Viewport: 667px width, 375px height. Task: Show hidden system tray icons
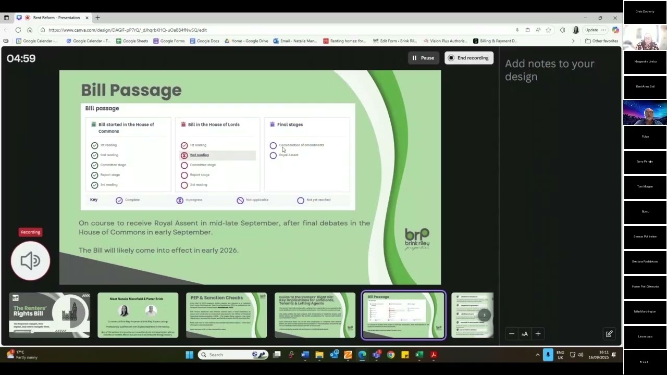tap(537, 355)
